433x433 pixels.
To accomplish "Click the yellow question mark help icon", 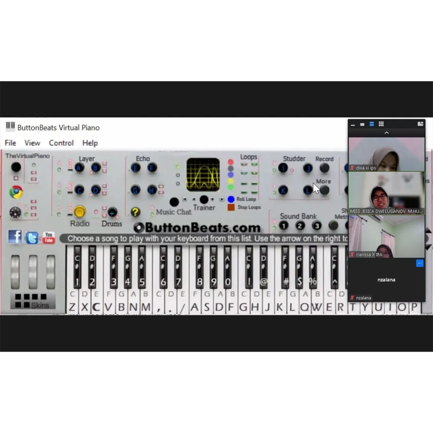I will coord(136,212).
